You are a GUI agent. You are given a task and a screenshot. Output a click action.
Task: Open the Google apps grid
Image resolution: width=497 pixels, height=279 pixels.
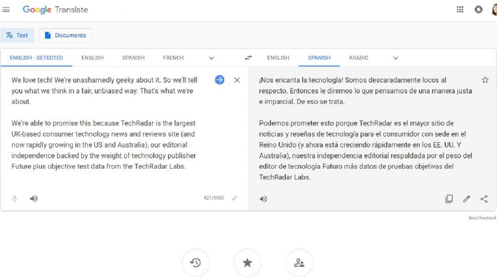460,9
